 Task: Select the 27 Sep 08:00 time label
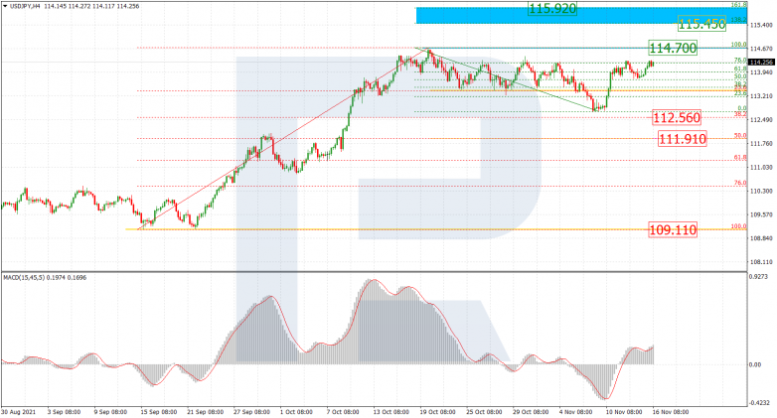click(x=251, y=412)
